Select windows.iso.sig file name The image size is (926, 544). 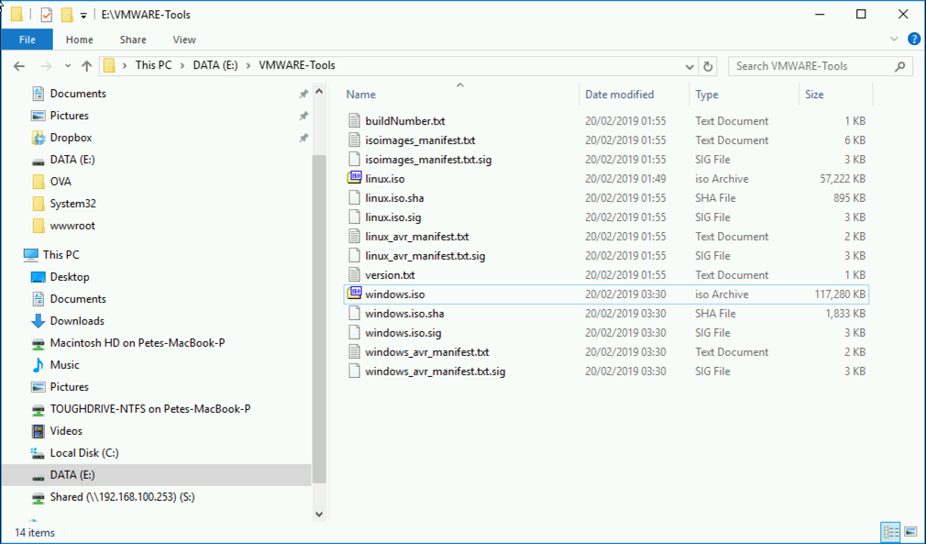403,333
